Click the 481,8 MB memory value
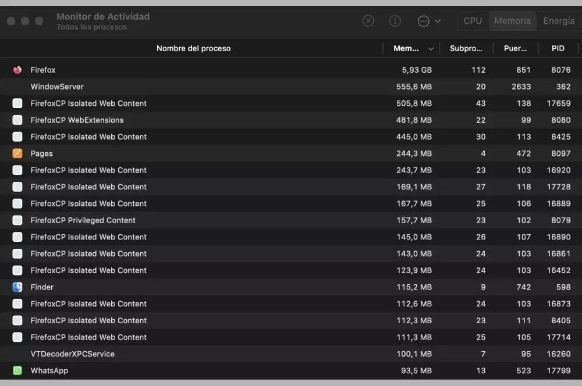The height and width of the screenshot is (386, 582). [x=414, y=120]
